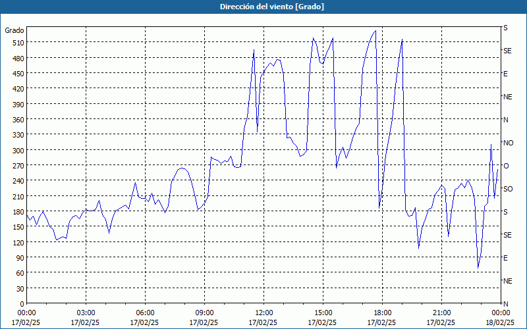The width and height of the screenshot is (527, 329).
Task: Click the "SE" compass label near the 120 gridline
Action: pos(507,235)
